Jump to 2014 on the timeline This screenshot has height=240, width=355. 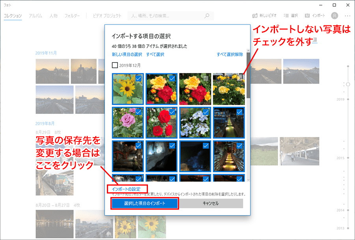340,210
